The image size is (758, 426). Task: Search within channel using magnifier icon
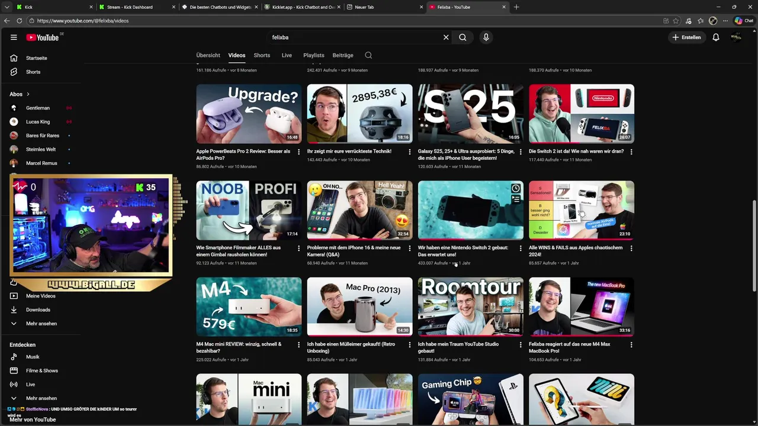[x=368, y=55]
